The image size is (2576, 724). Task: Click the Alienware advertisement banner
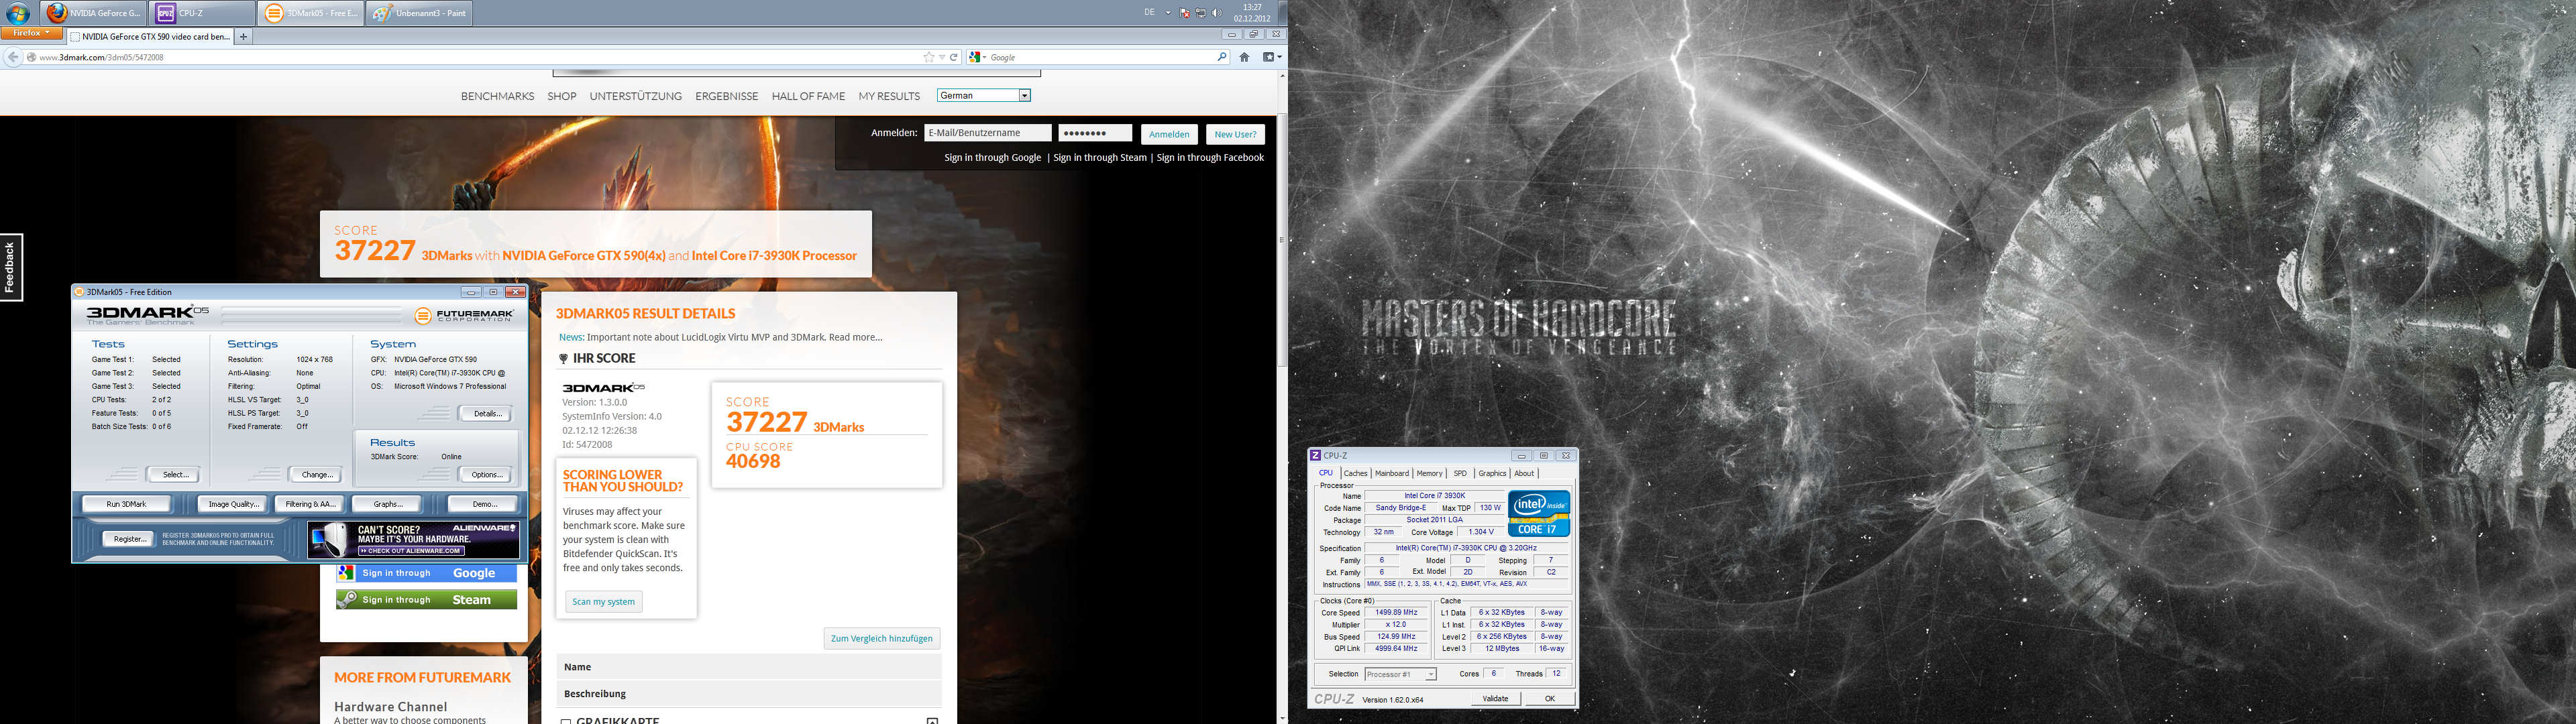pos(413,540)
